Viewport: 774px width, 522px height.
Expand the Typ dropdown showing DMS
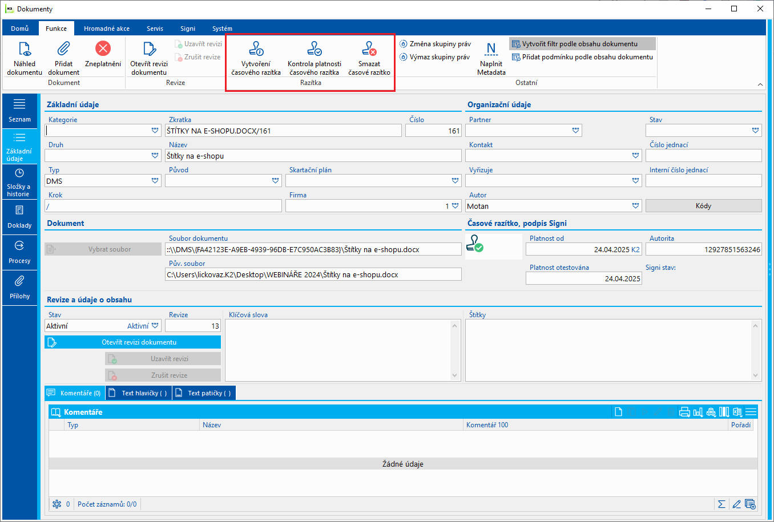[155, 181]
